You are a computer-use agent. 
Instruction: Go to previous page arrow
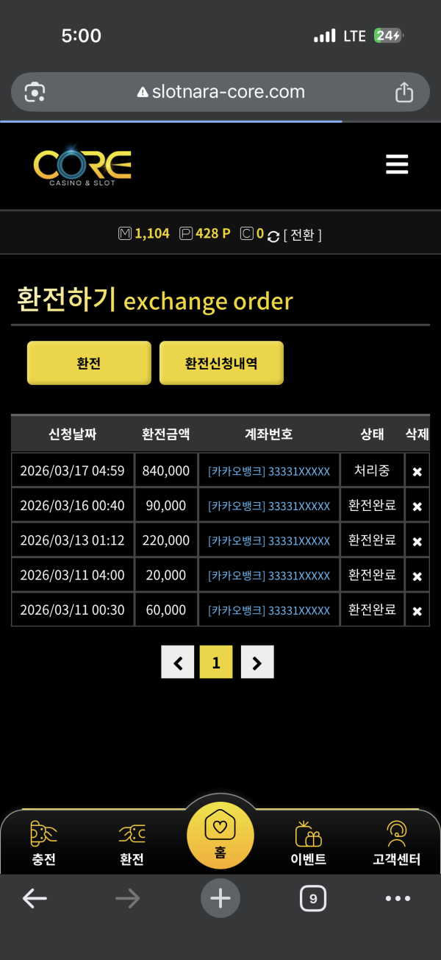(x=178, y=663)
